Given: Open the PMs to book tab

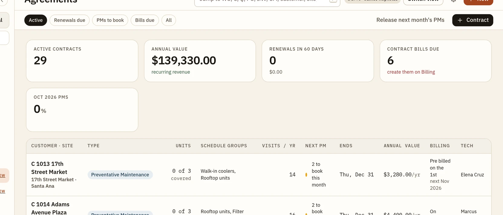Looking at the screenshot, I should [110, 20].
